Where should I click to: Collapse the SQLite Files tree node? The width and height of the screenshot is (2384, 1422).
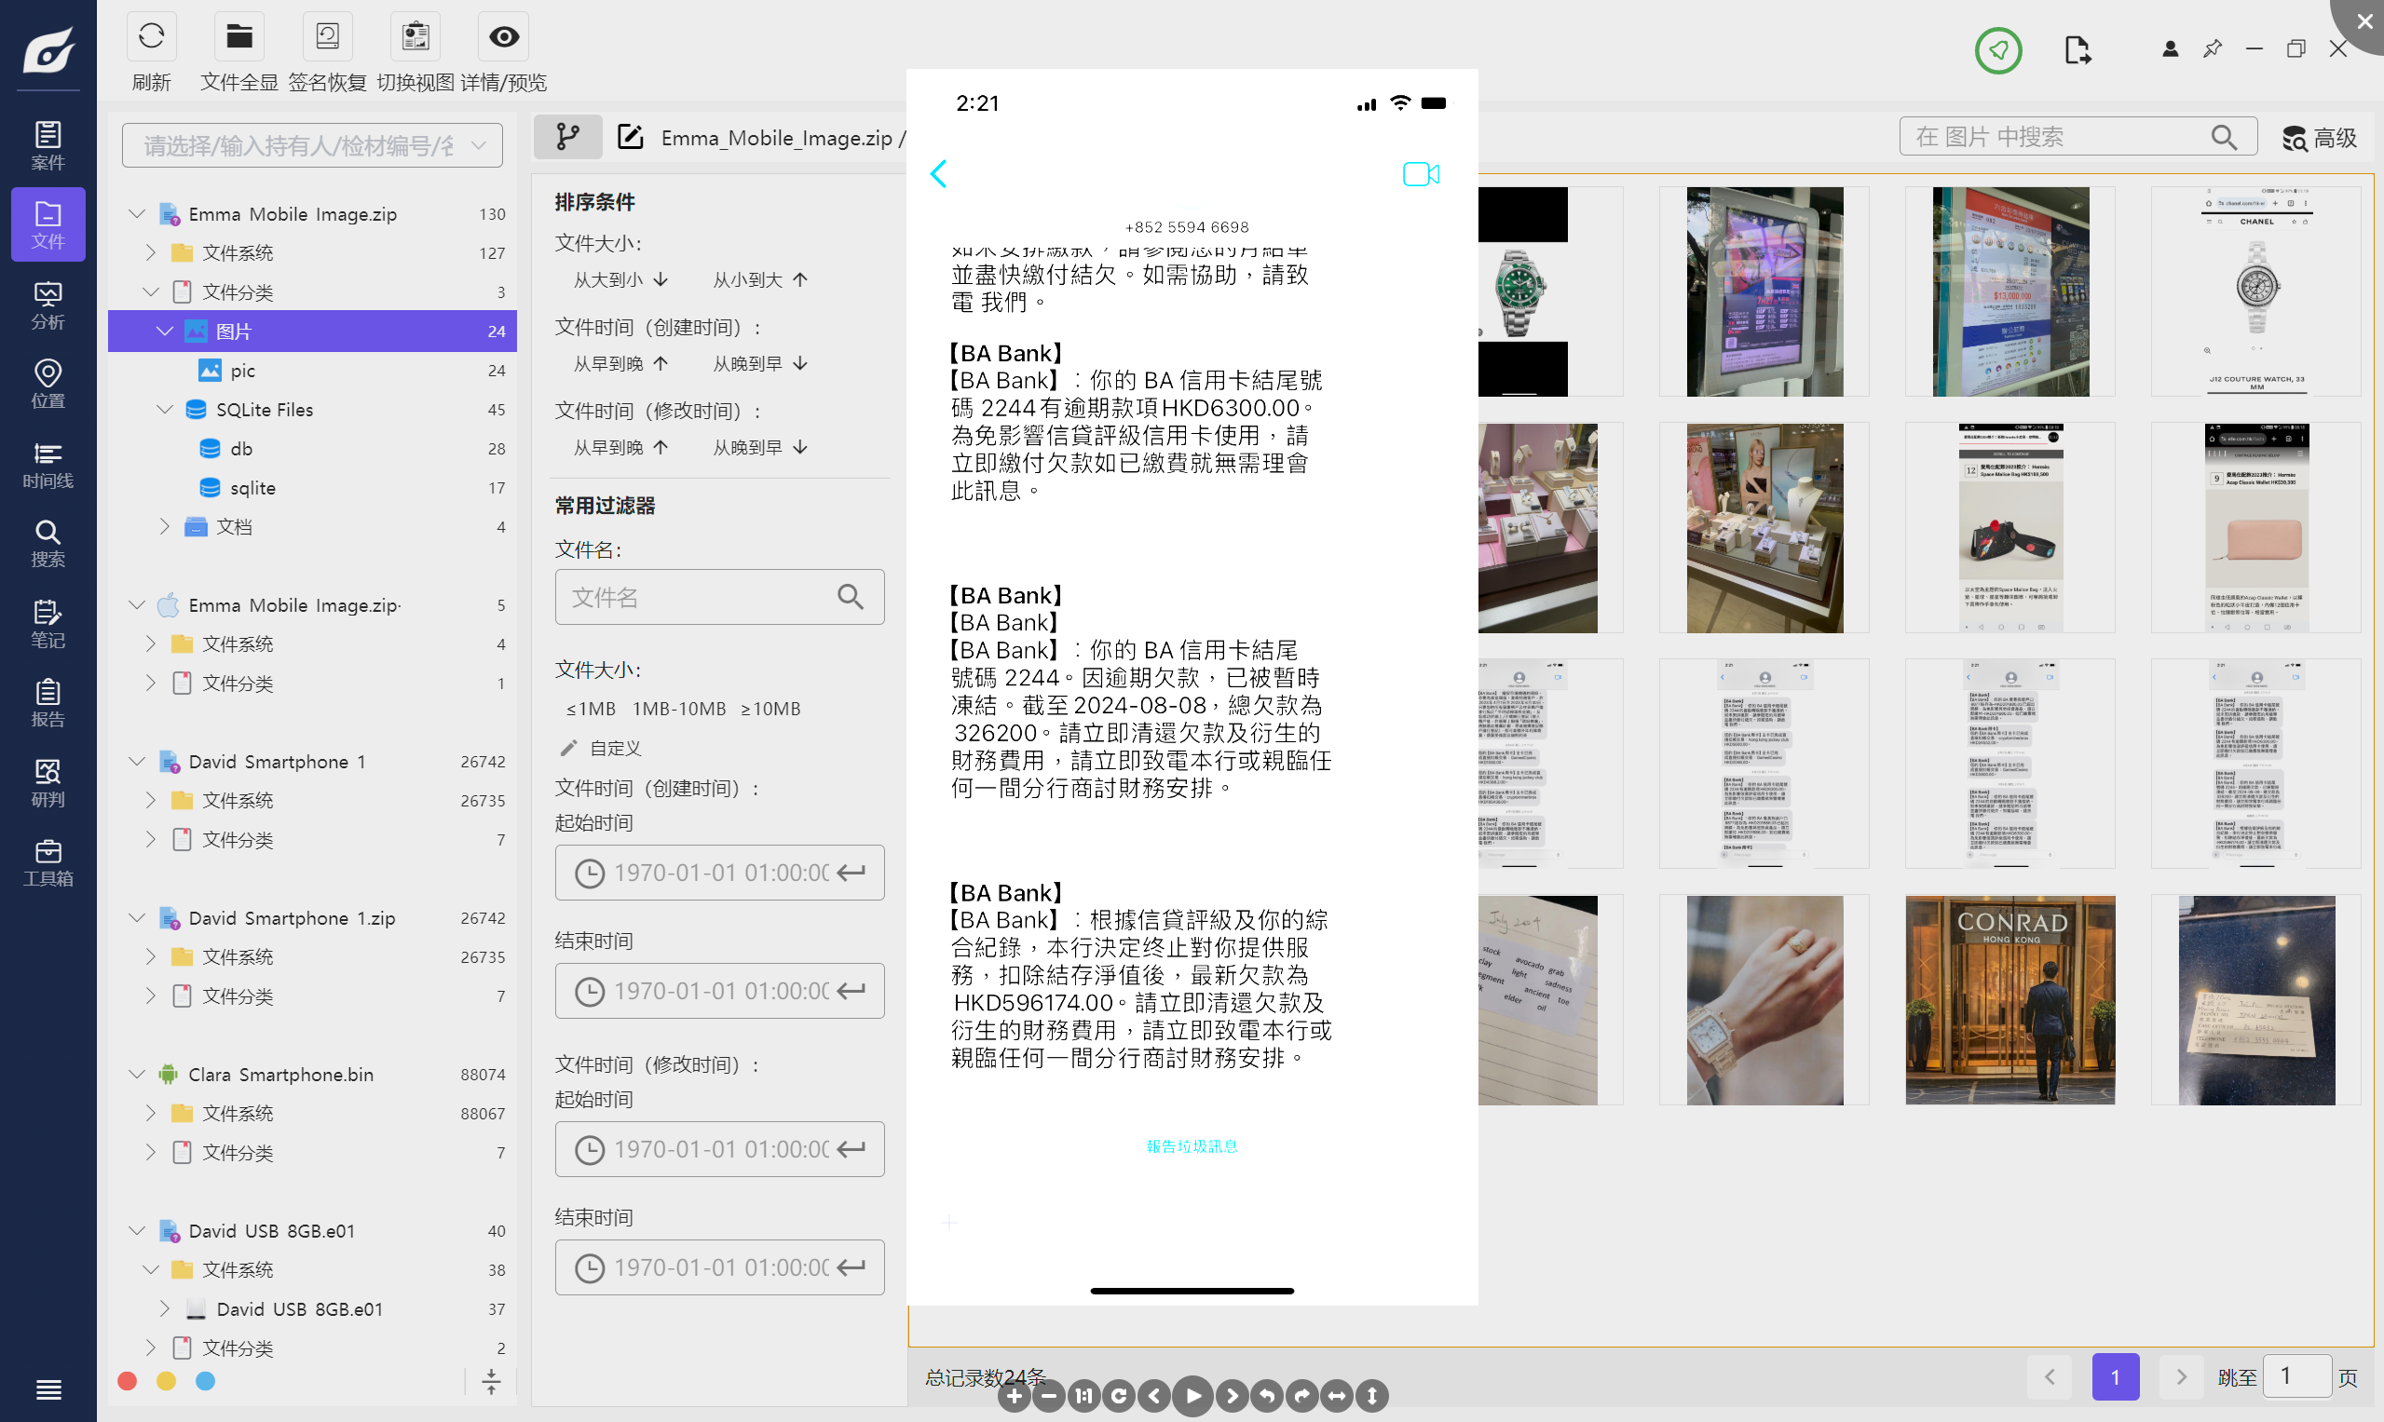click(x=164, y=410)
